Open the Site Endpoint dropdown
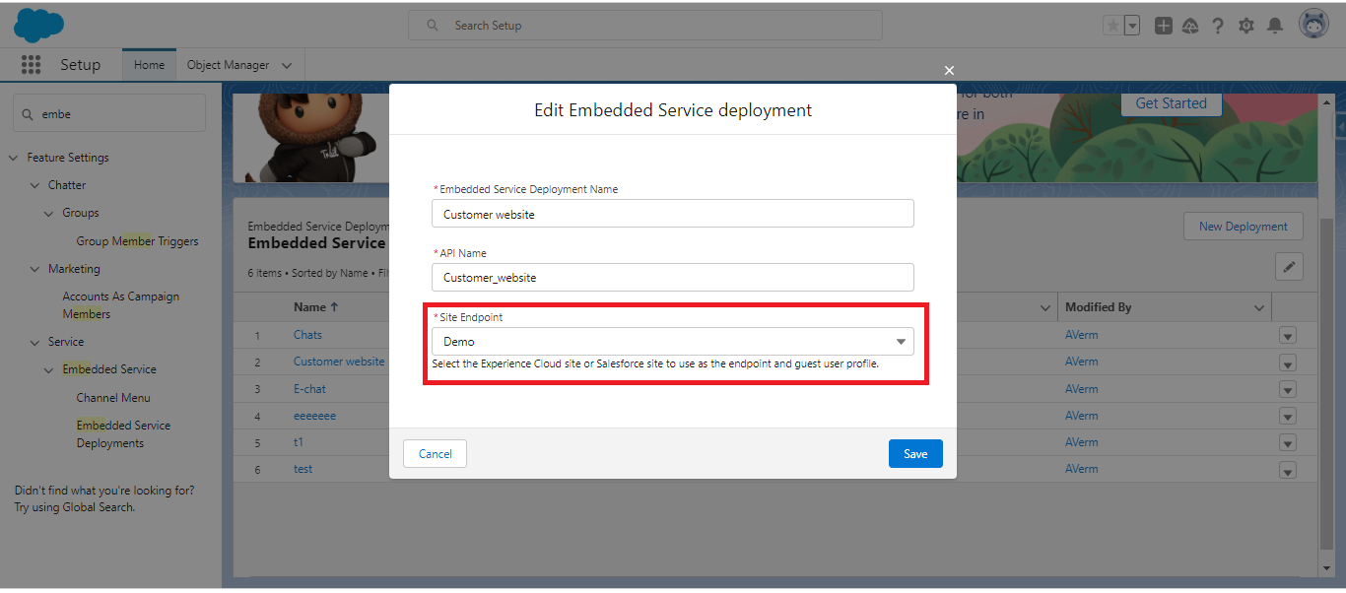Screen dimensions: 1346x593 pos(673,342)
